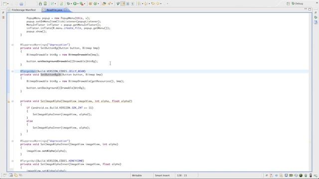319x179 pixels.
Task: Click the popup.show() code line
Action: (x=36, y=31)
